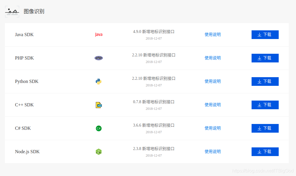Click the green C# logo icon
The width and height of the screenshot is (296, 176).
pos(98,128)
